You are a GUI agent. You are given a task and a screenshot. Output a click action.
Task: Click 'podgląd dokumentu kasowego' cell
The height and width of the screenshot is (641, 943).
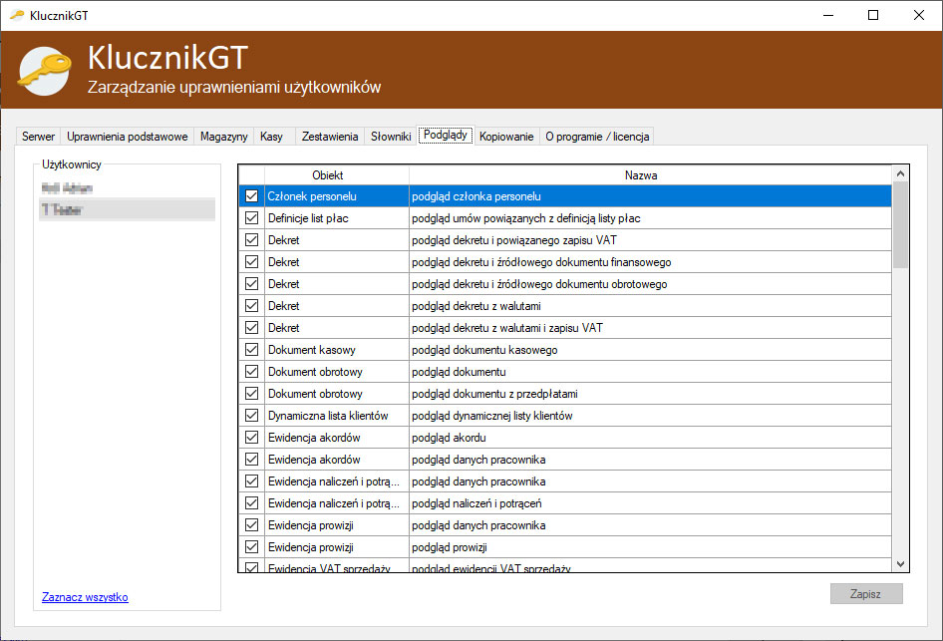tap(650, 349)
